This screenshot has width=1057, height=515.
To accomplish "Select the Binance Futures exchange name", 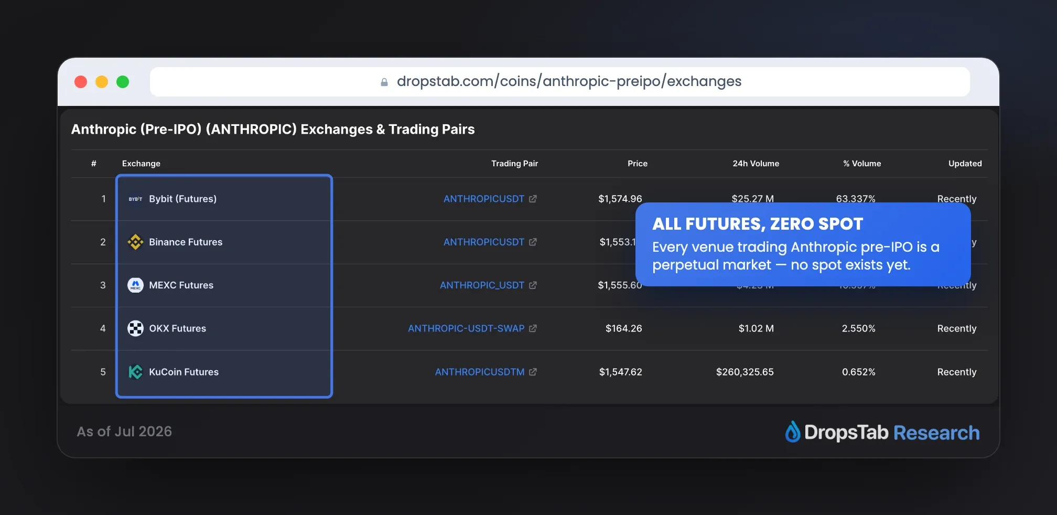I will (186, 242).
